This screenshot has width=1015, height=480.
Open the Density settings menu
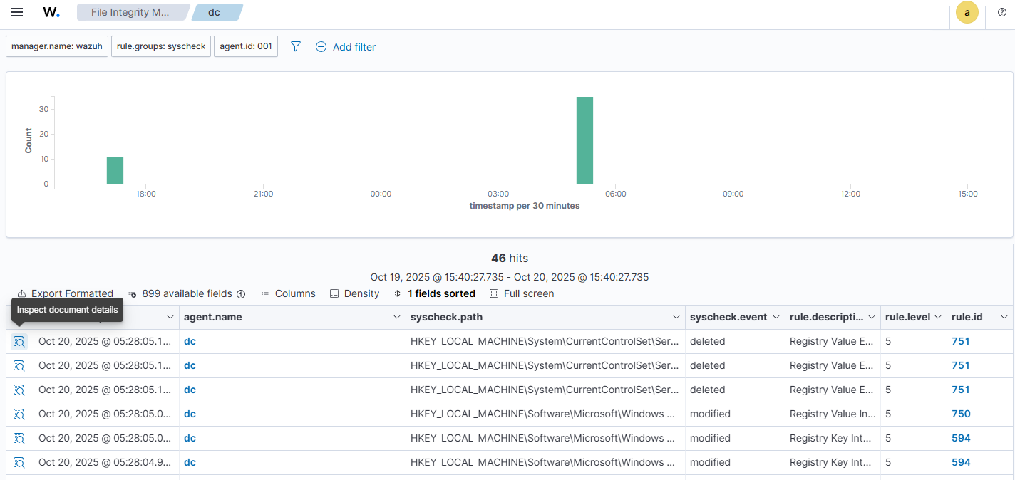354,293
